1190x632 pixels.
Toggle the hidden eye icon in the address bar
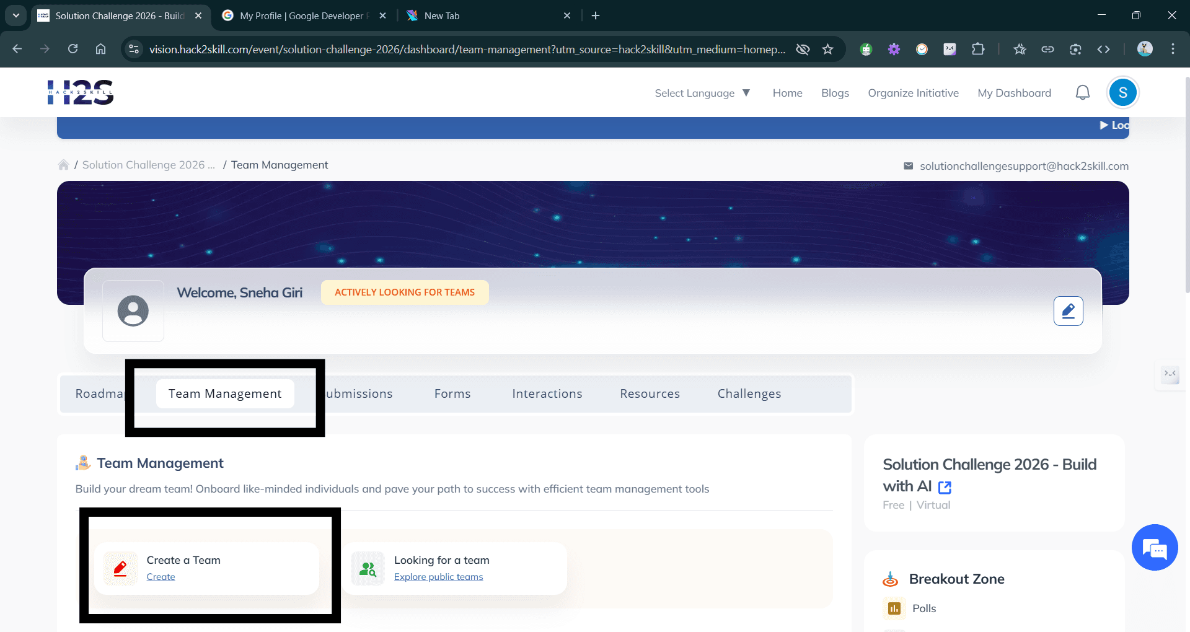pyautogui.click(x=803, y=48)
